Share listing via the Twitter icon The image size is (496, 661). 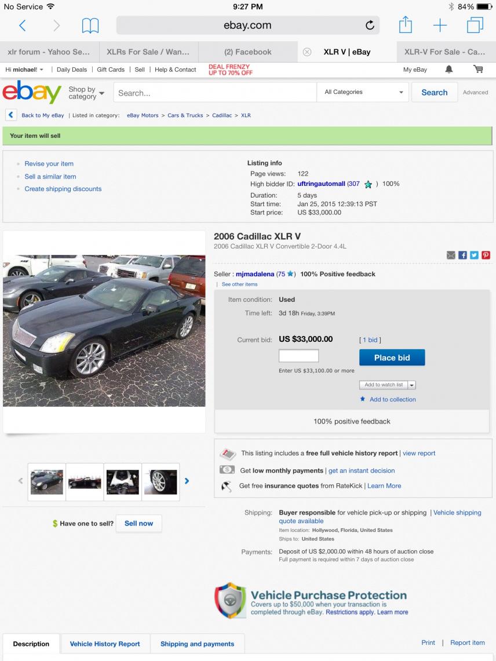click(x=474, y=255)
